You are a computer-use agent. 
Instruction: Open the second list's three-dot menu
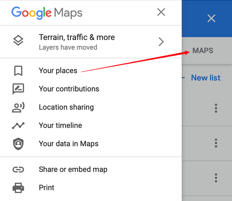click(216, 143)
